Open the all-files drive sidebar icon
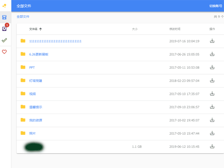The width and height of the screenshot is (224, 168). click(x=4, y=17)
